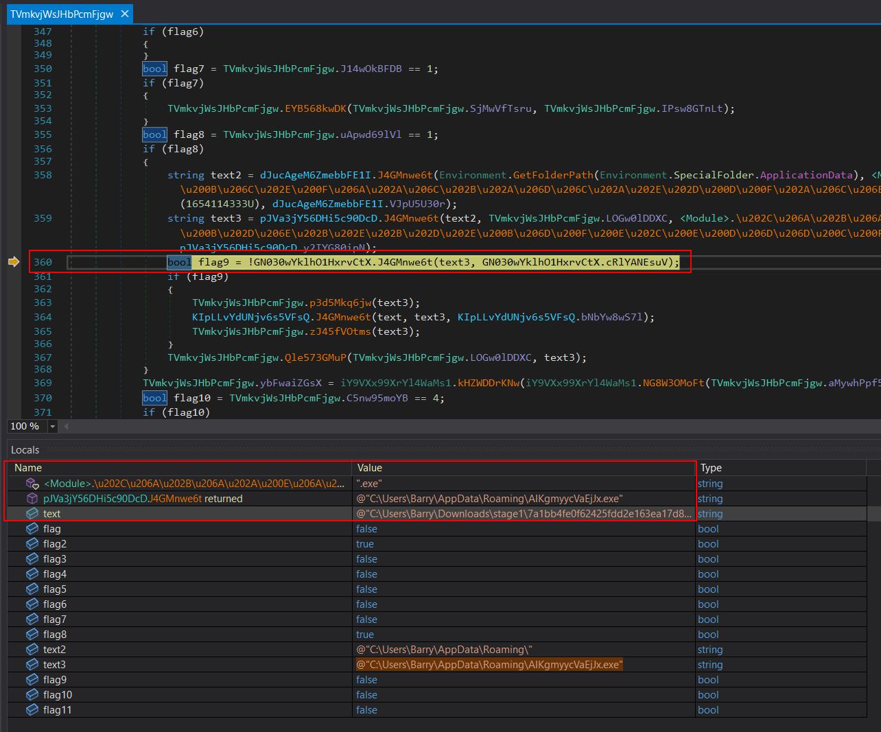881x732 pixels.
Task: Click the Locals panel title
Action: (x=25, y=450)
